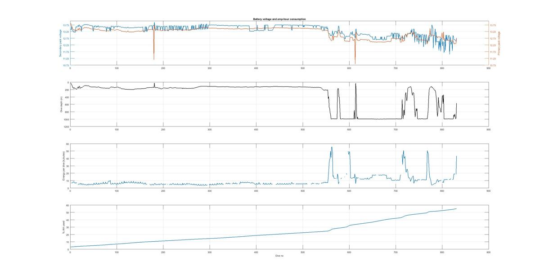Viewport: 540px width, 280px height.
Task: Select the 'Secondary pack voltage' axis label
Action: (60, 43)
